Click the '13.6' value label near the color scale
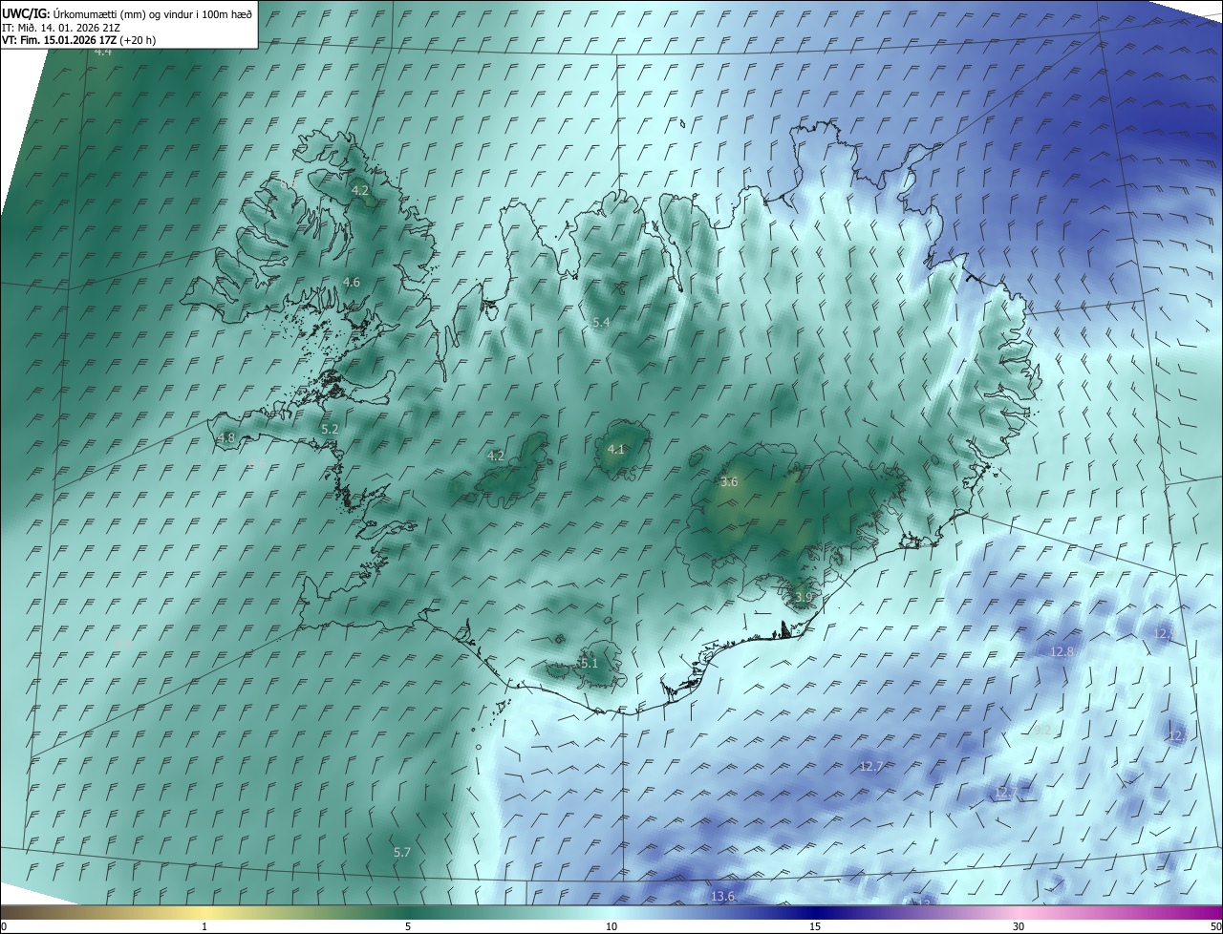This screenshot has width=1223, height=934. (722, 896)
